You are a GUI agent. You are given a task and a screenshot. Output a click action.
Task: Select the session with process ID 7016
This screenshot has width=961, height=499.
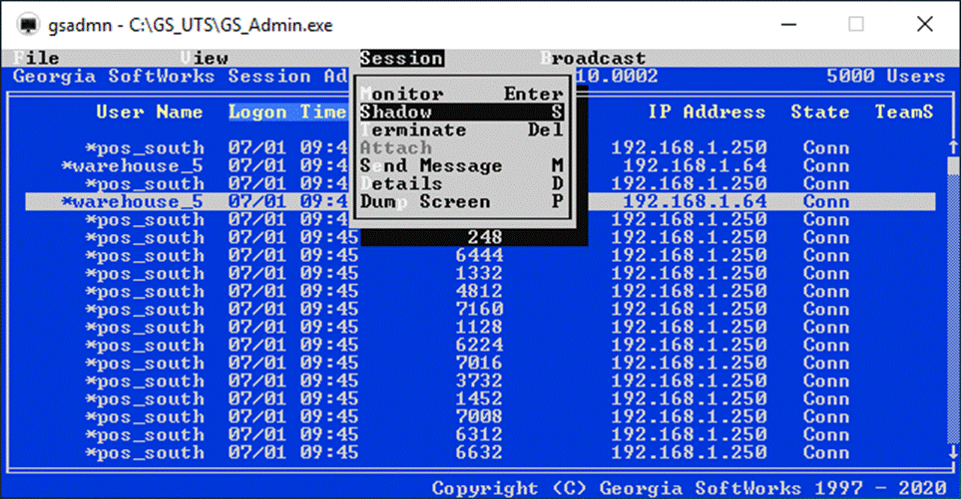pyautogui.click(x=480, y=363)
